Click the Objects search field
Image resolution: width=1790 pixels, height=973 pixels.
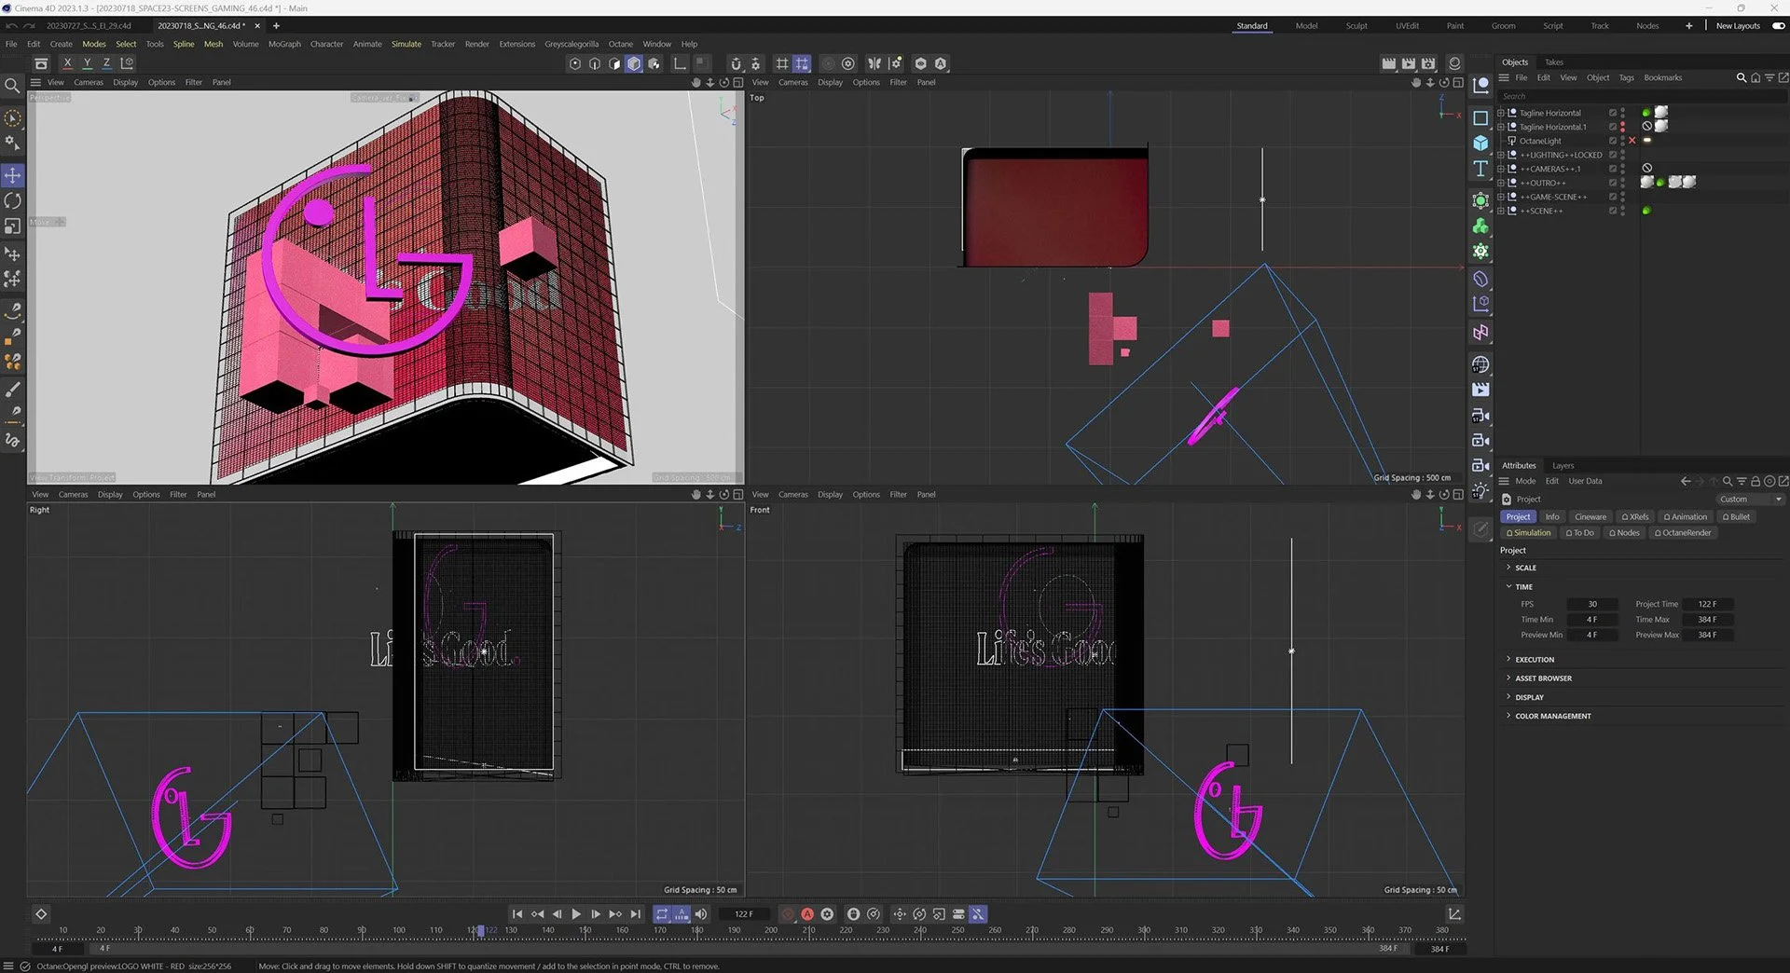click(1641, 96)
